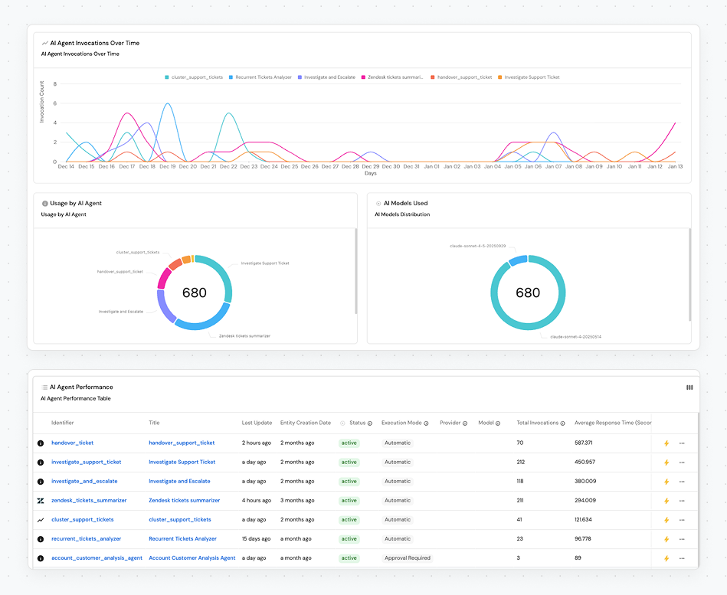Toggle Recurrent Tickets Analyzer series in legend
Viewport: 727px width, 595px height.
260,77
